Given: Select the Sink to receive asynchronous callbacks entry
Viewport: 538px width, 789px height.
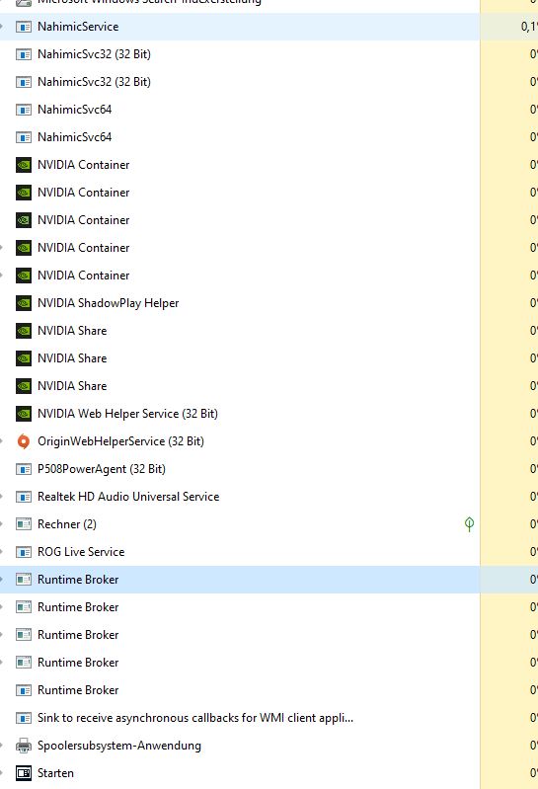Looking at the screenshot, I should (195, 718).
